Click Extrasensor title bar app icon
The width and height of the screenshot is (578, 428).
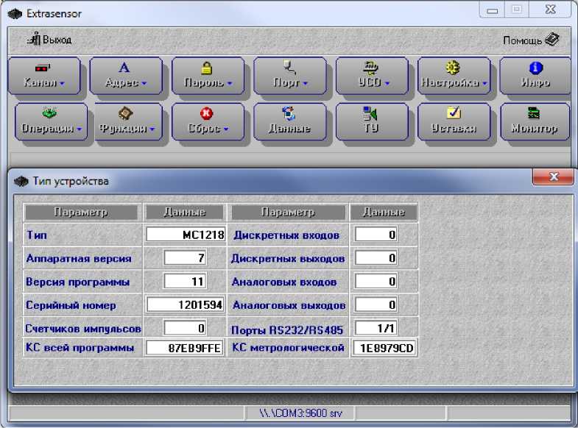tap(15, 14)
